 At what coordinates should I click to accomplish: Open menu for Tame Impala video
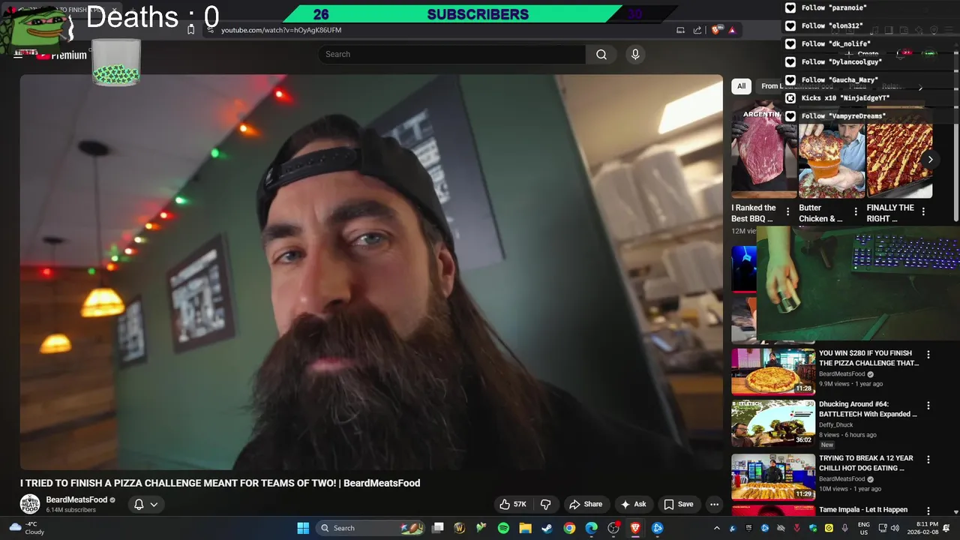928,511
